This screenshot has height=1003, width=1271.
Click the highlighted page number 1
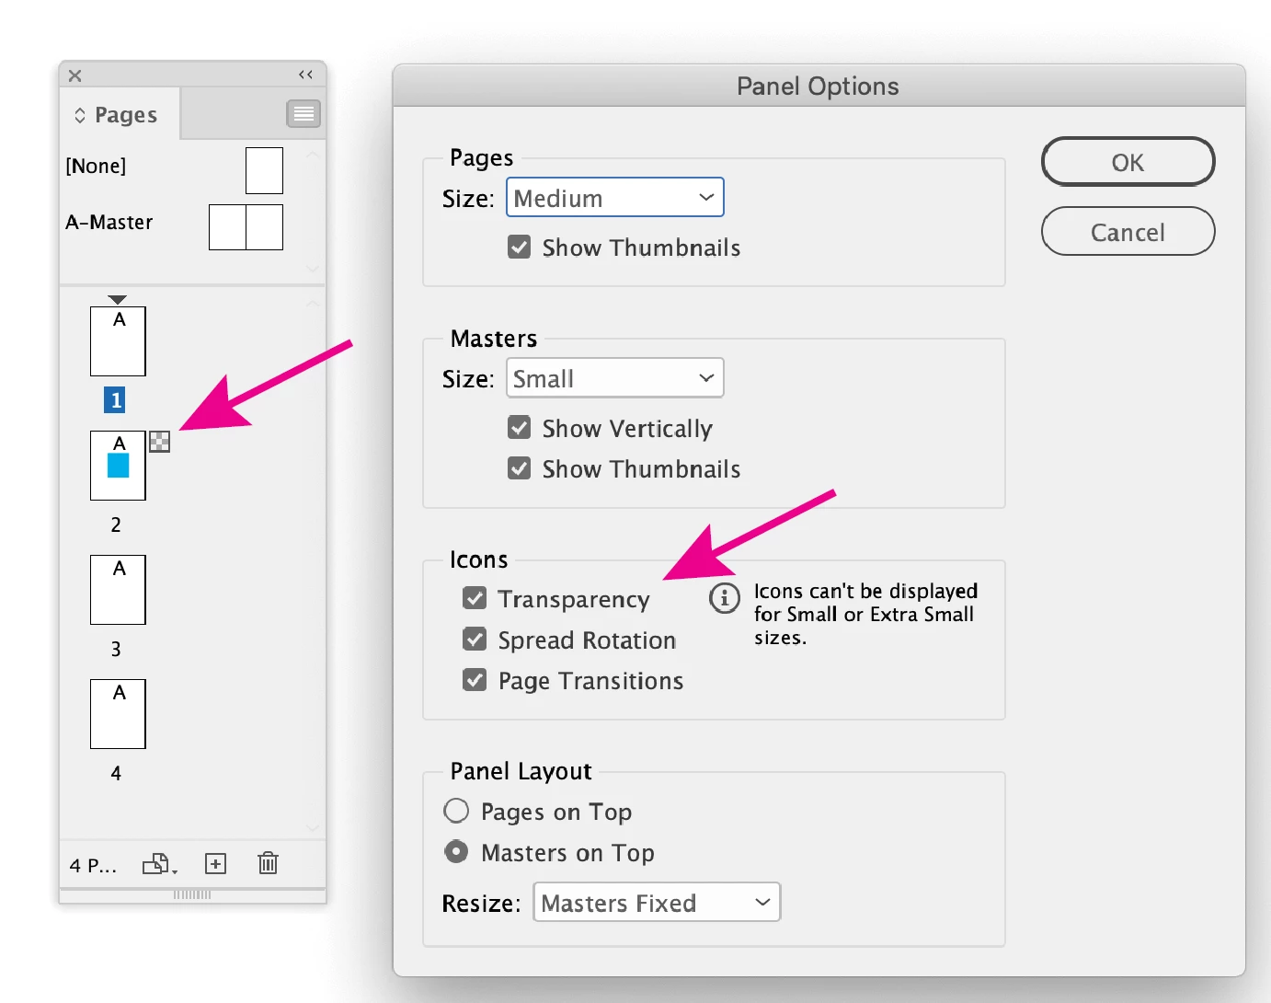[115, 400]
